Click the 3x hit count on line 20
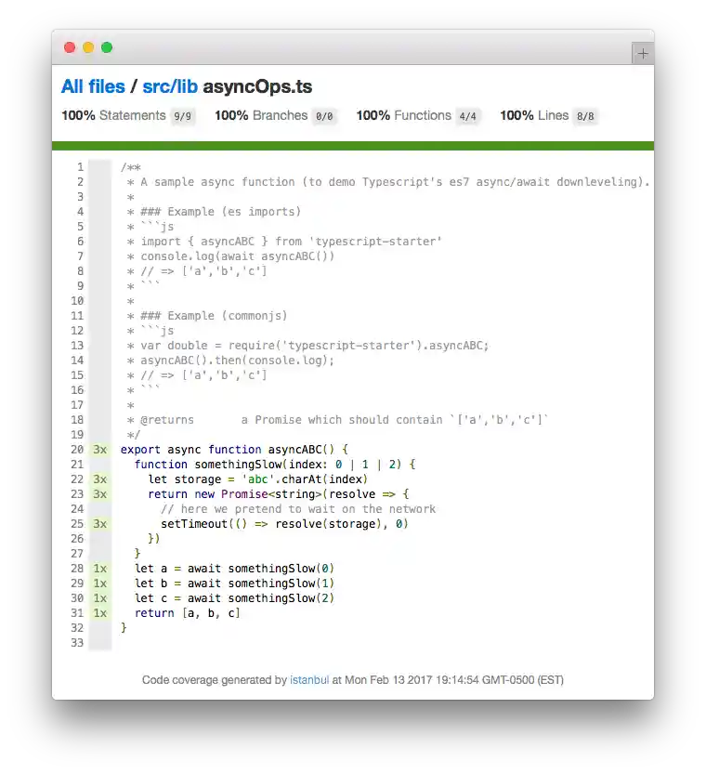Screen dimensions: 706x774 click(x=100, y=450)
